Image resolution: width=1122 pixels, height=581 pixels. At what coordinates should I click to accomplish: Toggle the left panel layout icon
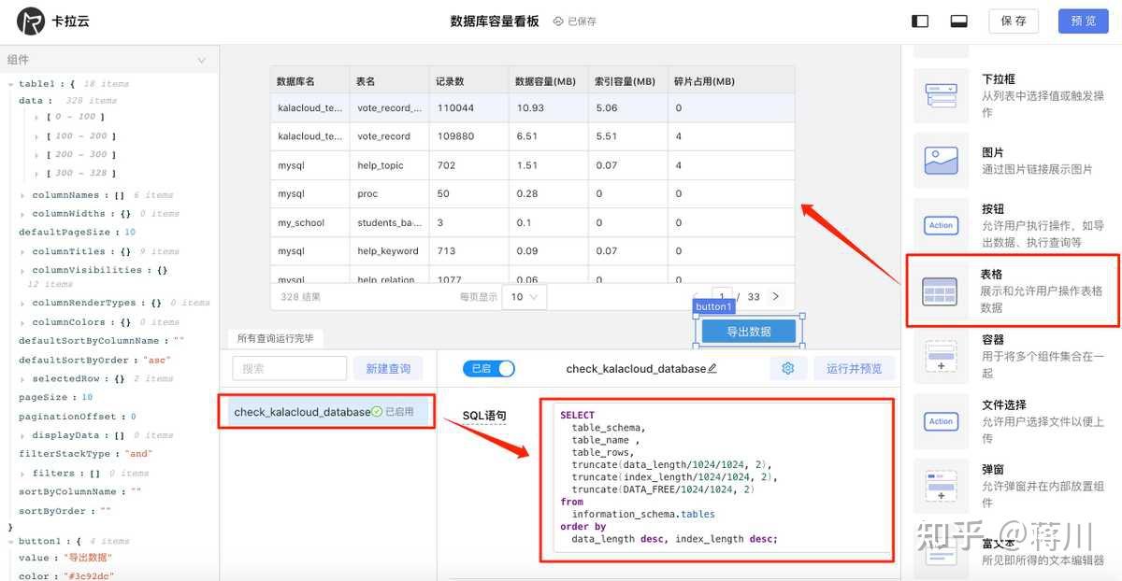click(x=919, y=20)
